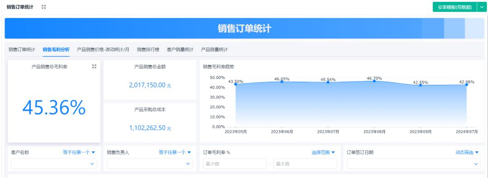Go to the 客户销量统计 tab
The width and height of the screenshot is (488, 178).
pos(180,50)
